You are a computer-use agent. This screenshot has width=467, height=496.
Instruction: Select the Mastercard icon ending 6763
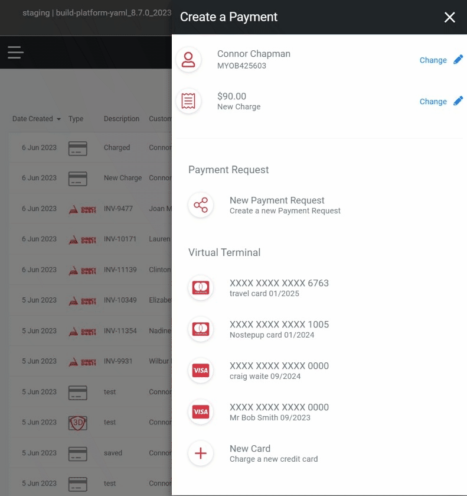coord(201,287)
